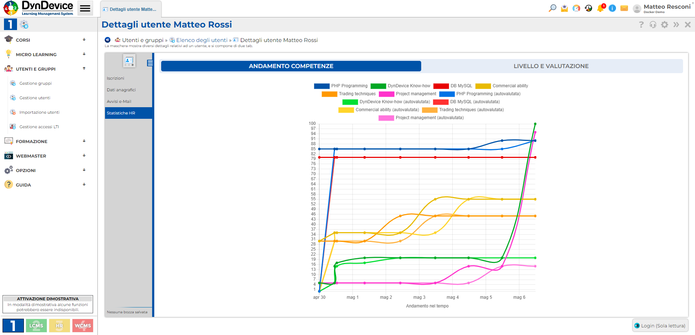Viewport: 695px width, 335px height.
Task: Click the blue back arrow in breadcrumb
Action: (108, 40)
